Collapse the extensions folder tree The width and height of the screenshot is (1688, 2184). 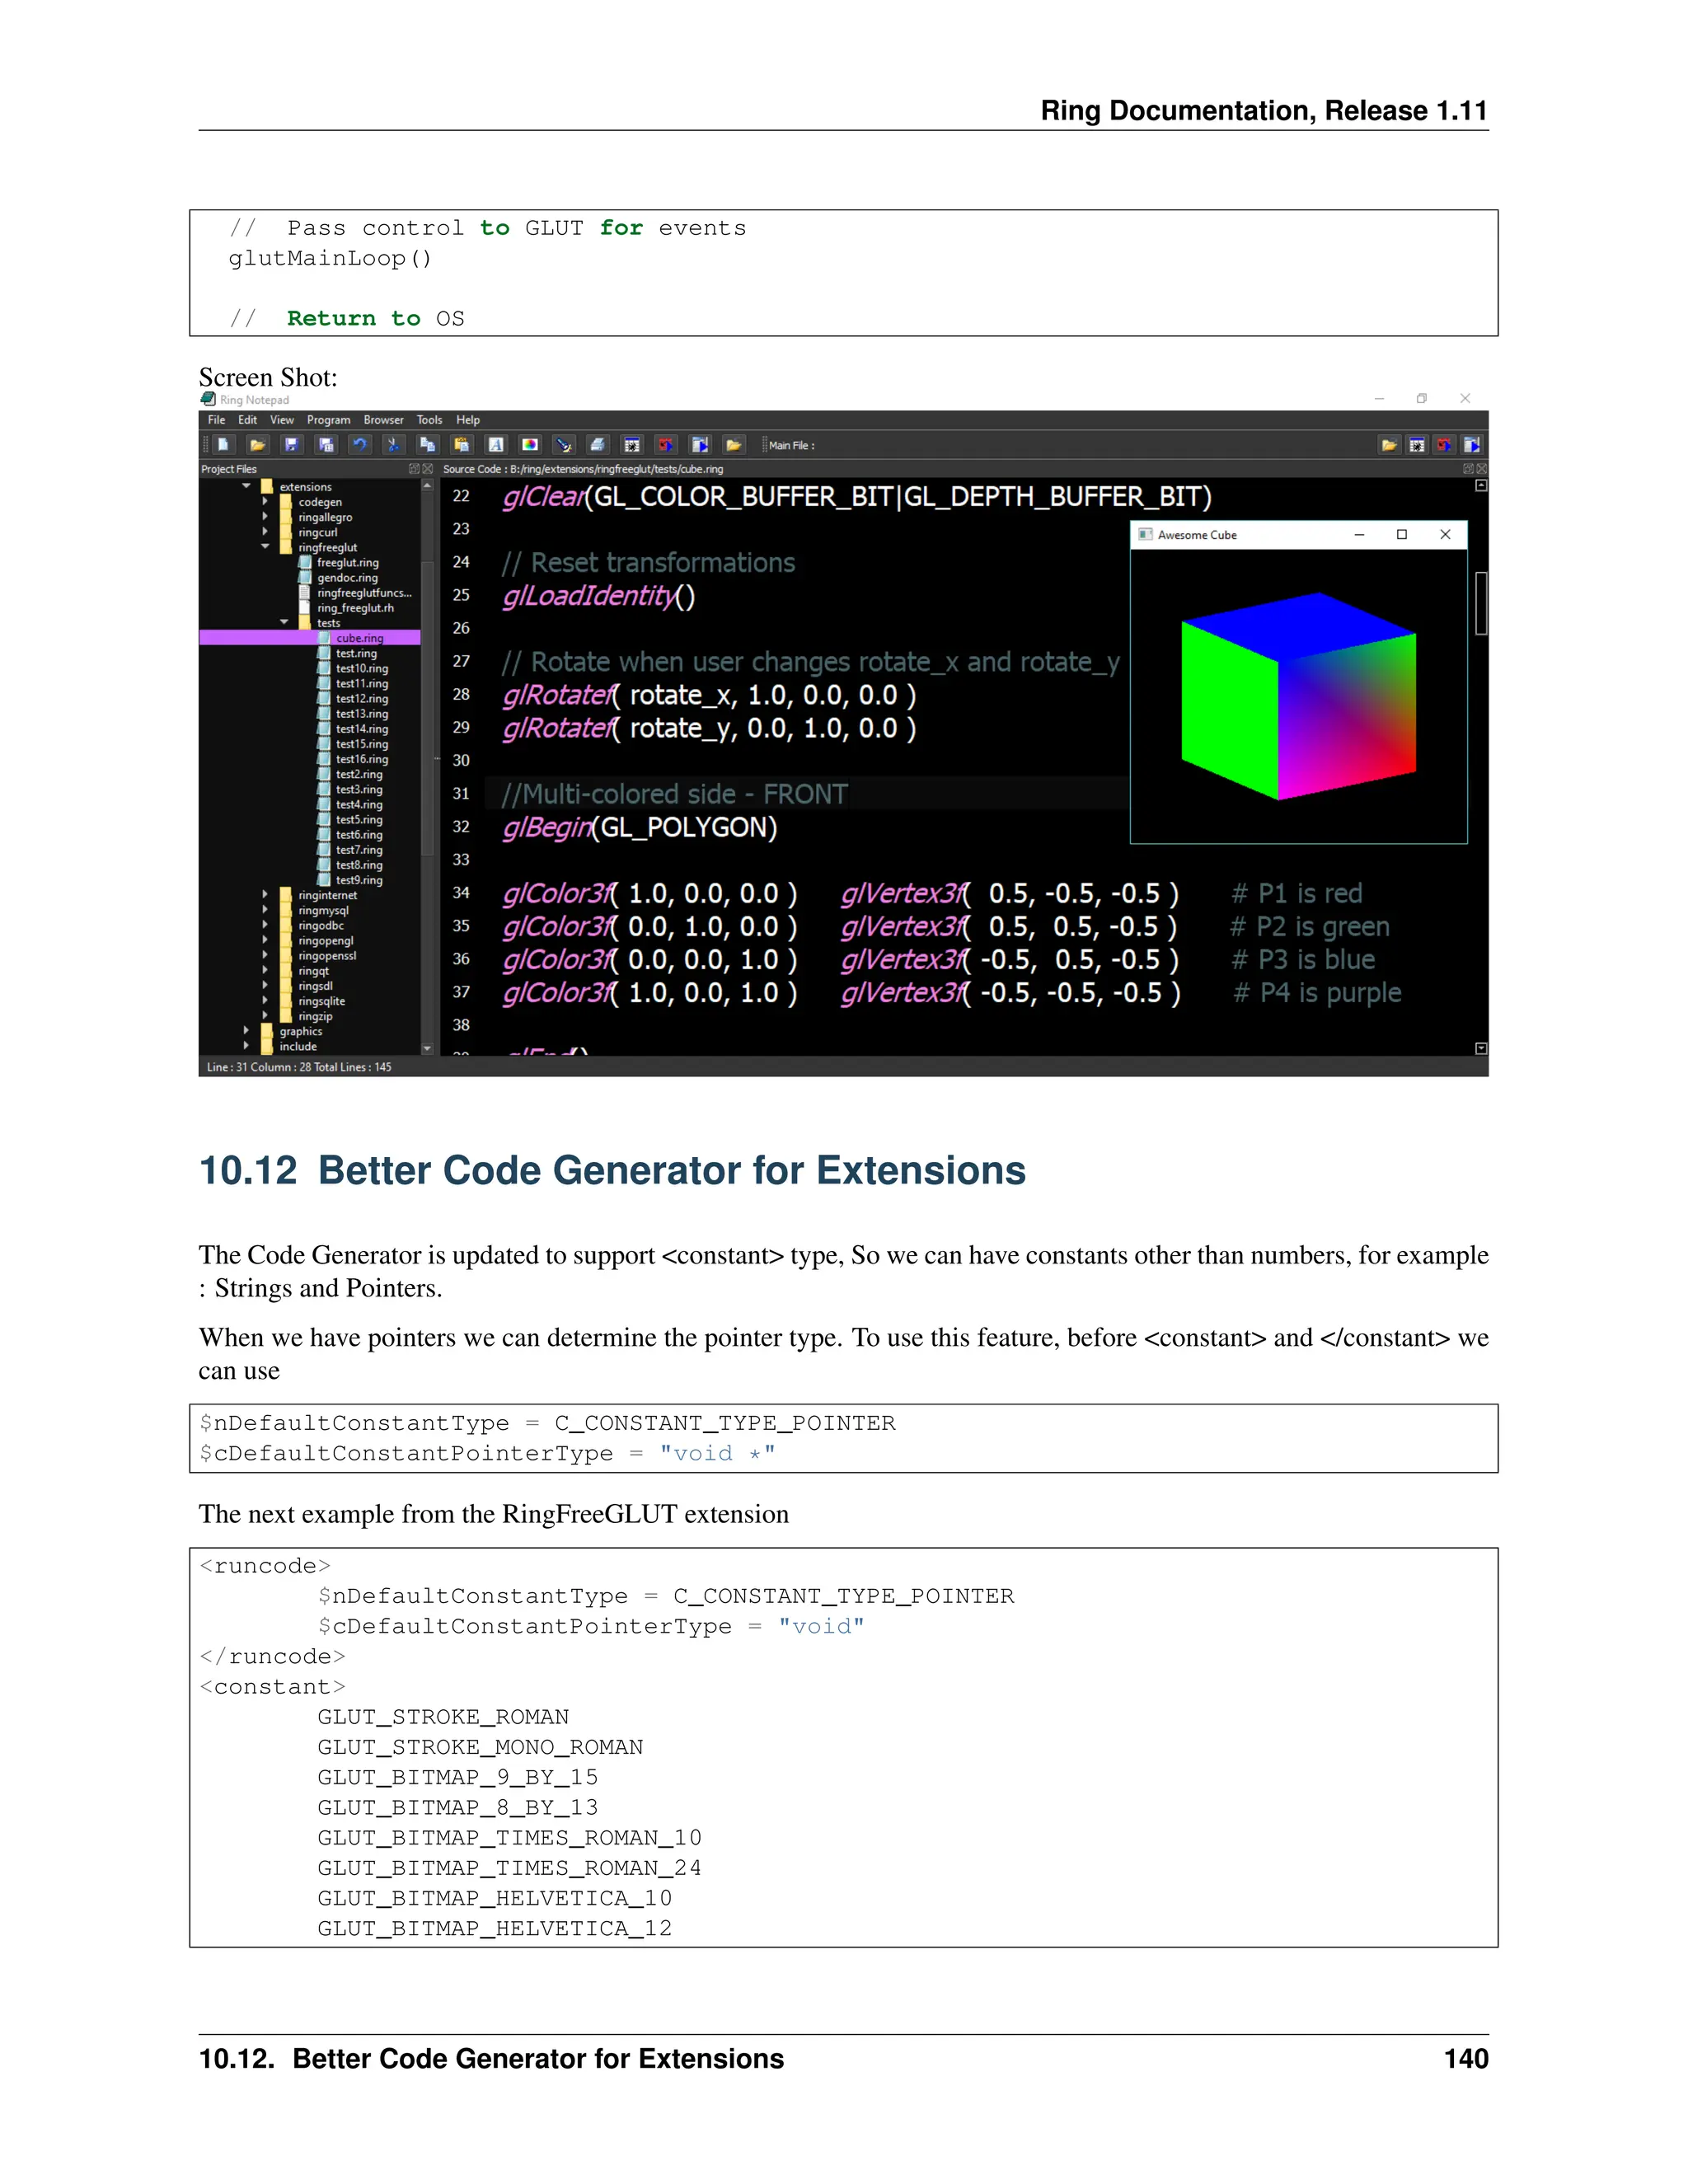click(x=246, y=486)
